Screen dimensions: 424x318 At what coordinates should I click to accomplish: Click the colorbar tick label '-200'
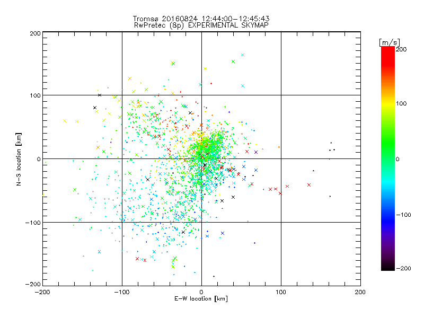pyautogui.click(x=403, y=268)
